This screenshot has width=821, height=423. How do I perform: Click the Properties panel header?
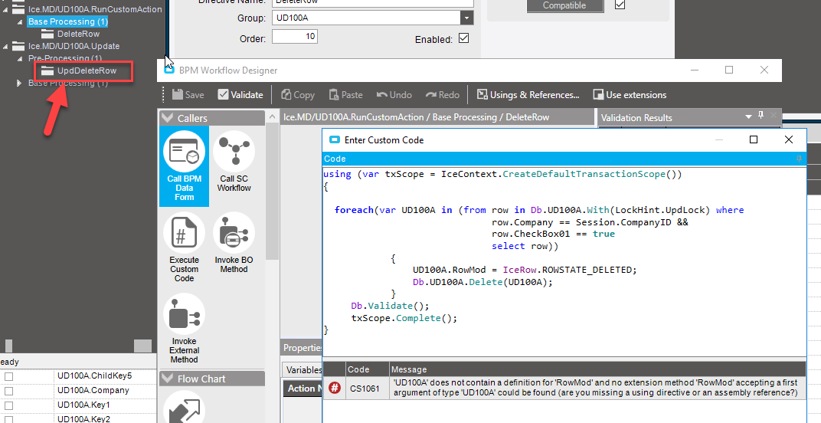(302, 348)
